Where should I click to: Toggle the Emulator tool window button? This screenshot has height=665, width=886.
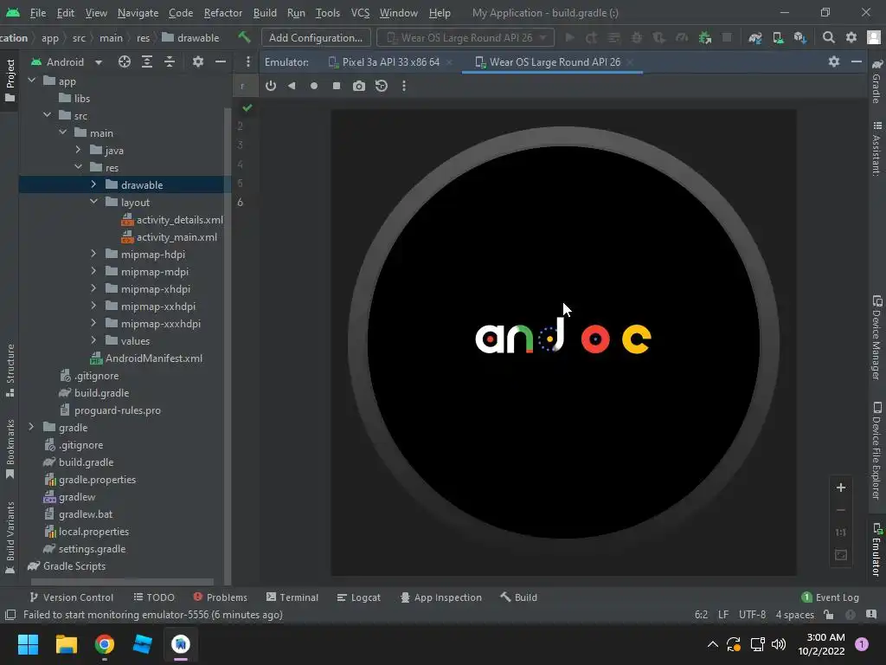[x=877, y=550]
